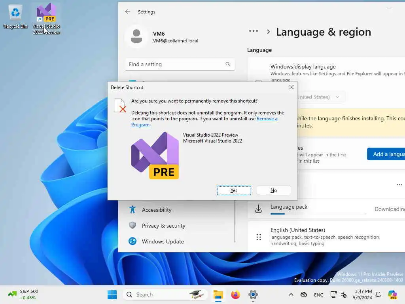Open the S&P 500 widget on the taskbar
The image size is (405, 304).
coord(23,294)
